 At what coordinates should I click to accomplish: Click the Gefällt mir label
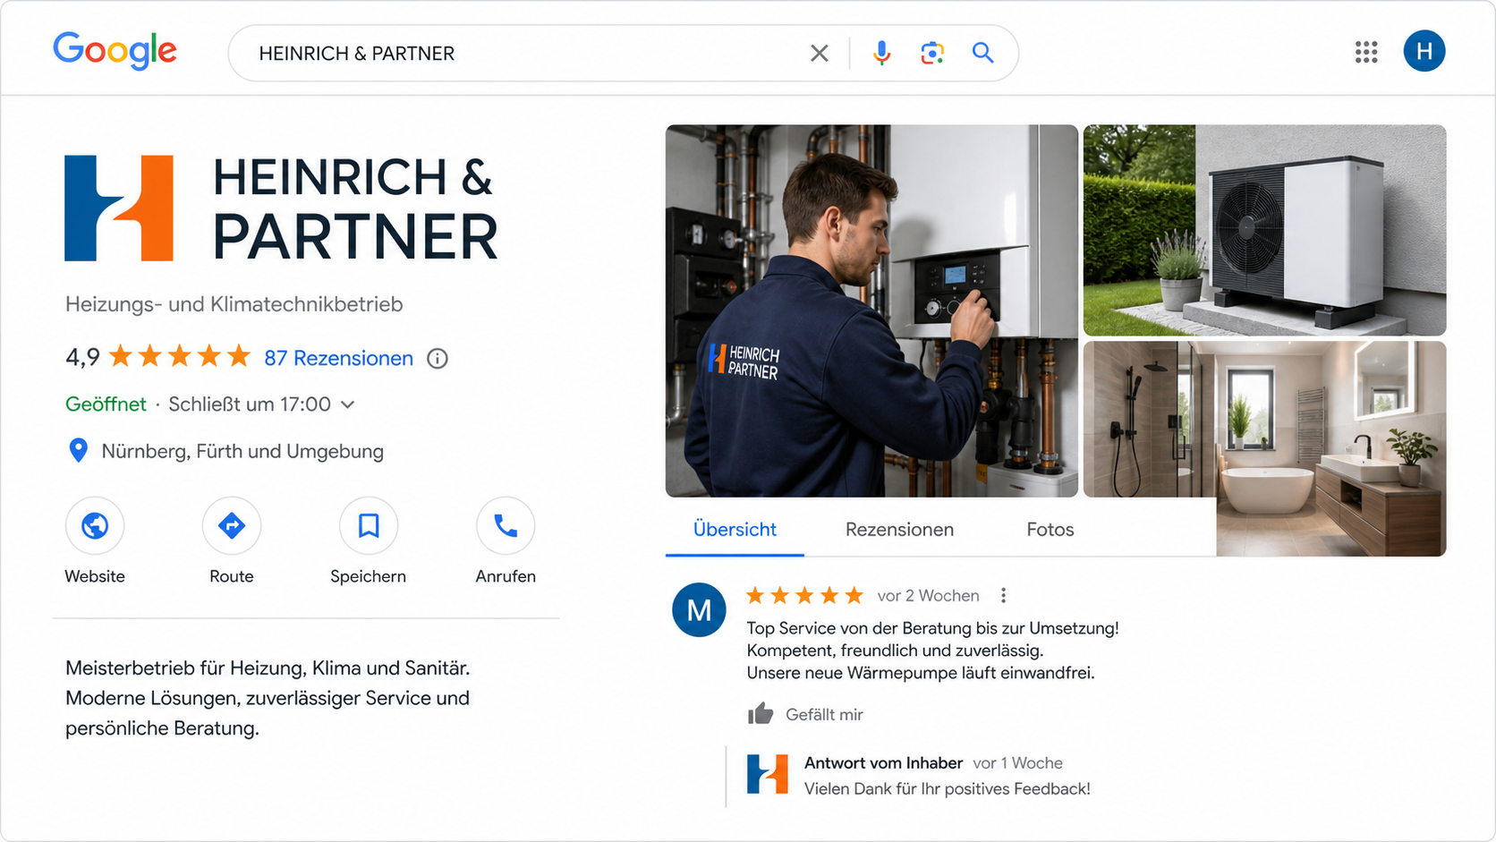coord(824,715)
